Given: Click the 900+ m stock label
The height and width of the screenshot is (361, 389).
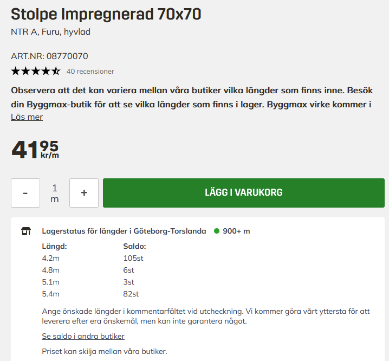Looking at the screenshot, I should tap(236, 231).
